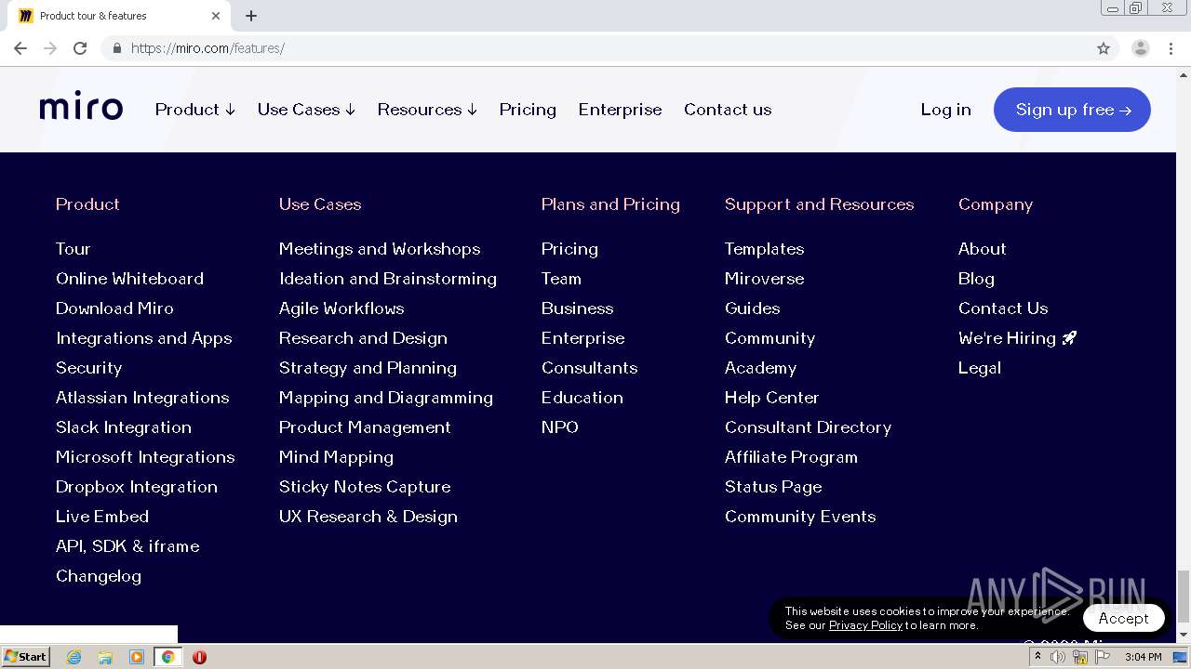Go back in browser history

tap(20, 48)
